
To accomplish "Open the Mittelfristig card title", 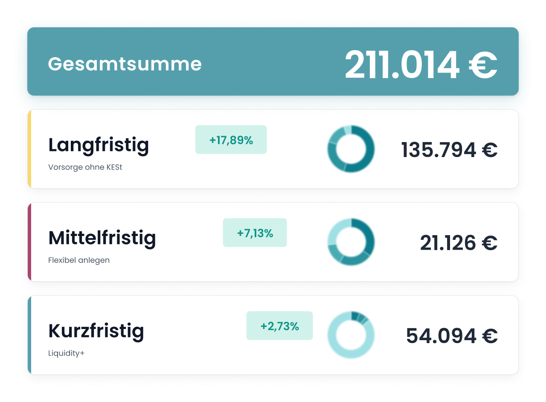I will coord(102,238).
